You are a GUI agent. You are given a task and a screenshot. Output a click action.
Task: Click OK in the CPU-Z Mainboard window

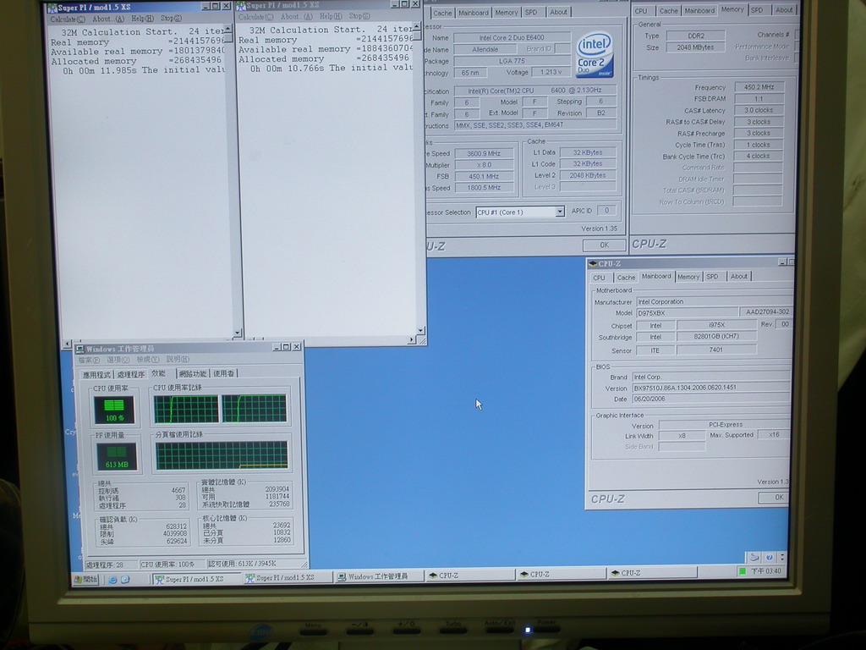775,497
